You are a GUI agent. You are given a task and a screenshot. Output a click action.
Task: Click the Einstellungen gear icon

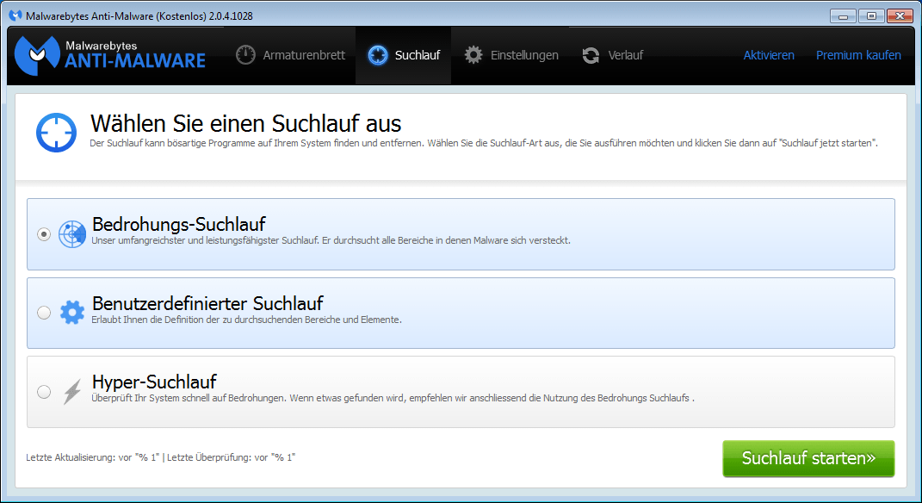[473, 55]
